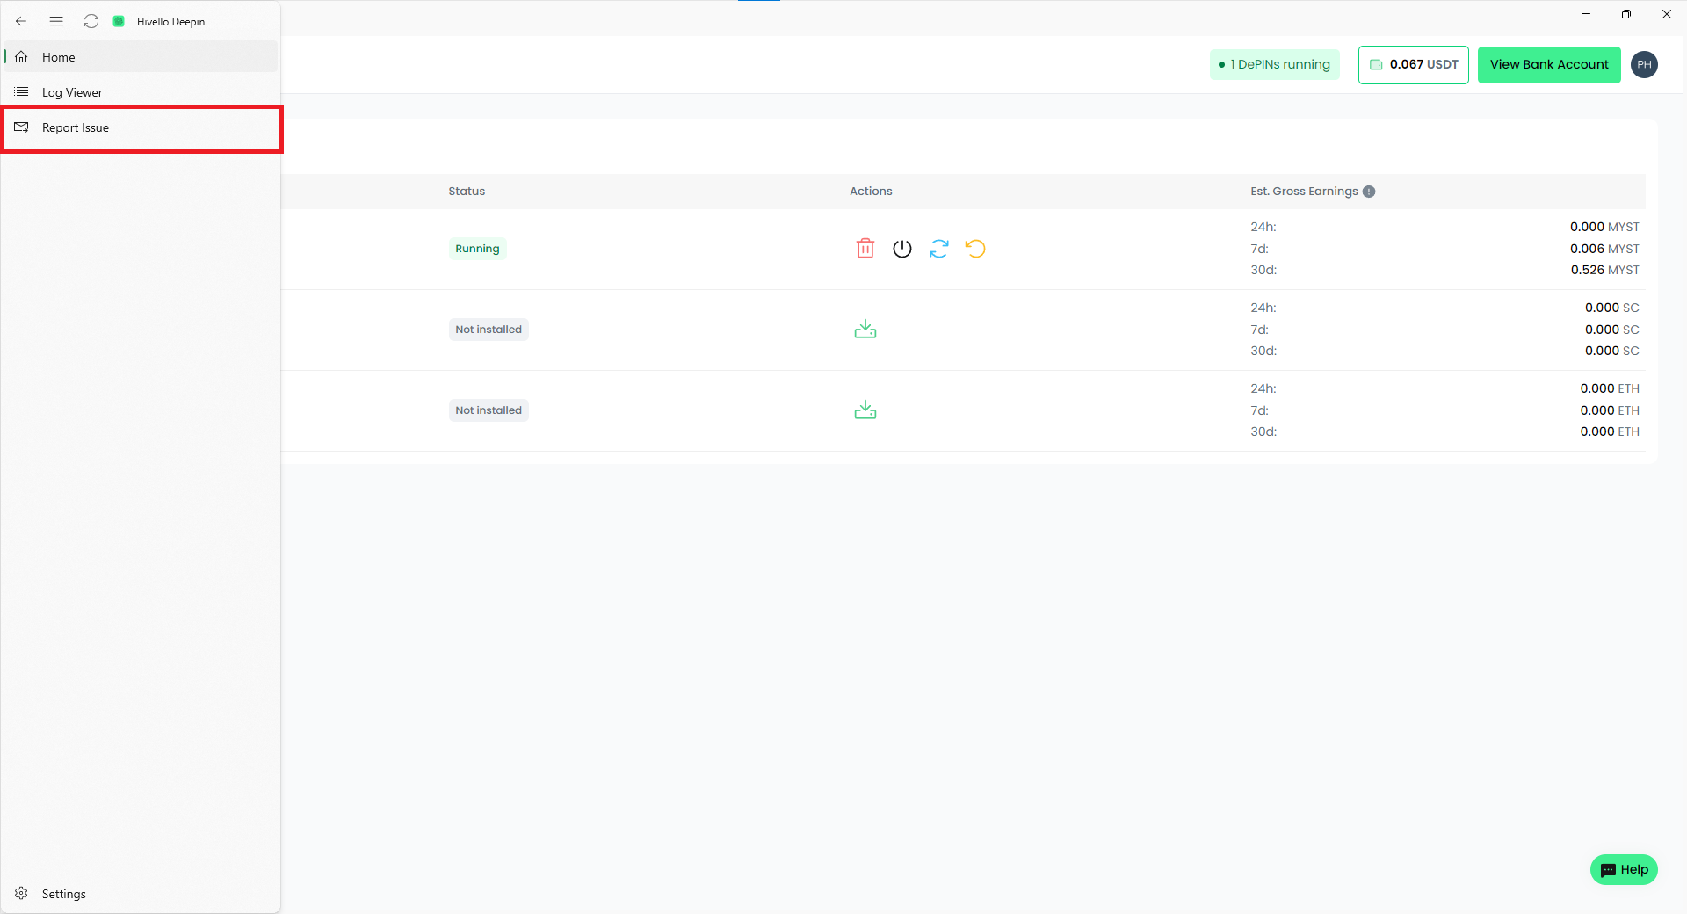Click the Est. Gross Earnings info icon
The height and width of the screenshot is (914, 1687).
pyautogui.click(x=1369, y=192)
